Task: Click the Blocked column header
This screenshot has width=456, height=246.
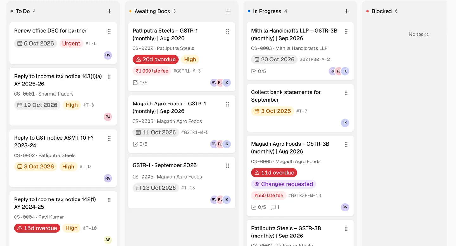Action: point(382,11)
